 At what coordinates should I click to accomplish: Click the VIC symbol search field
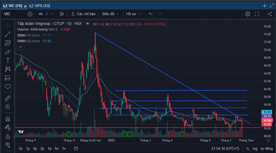pos(7,14)
